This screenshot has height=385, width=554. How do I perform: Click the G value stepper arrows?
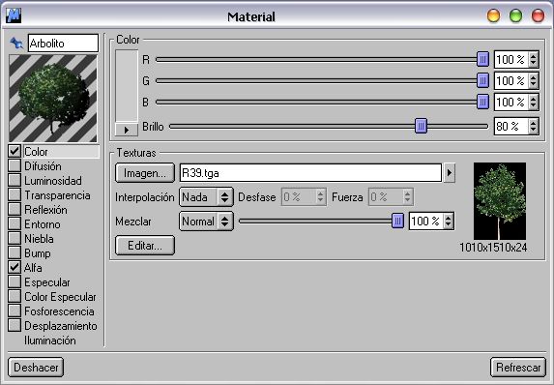pyautogui.click(x=533, y=80)
